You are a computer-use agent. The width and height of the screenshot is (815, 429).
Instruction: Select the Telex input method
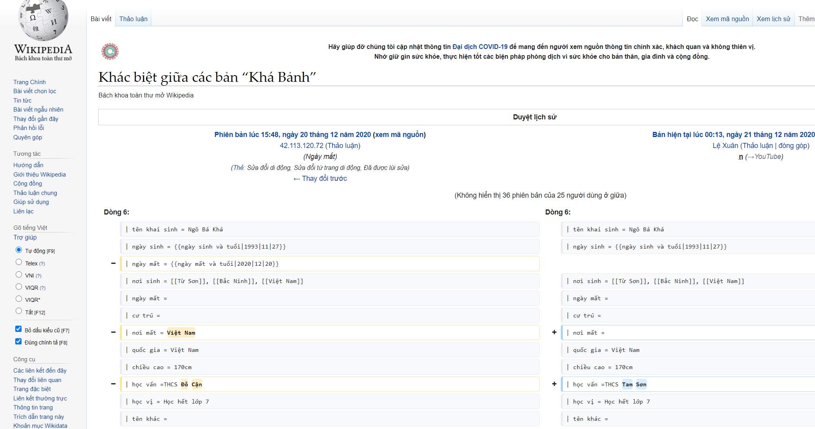[18, 263]
